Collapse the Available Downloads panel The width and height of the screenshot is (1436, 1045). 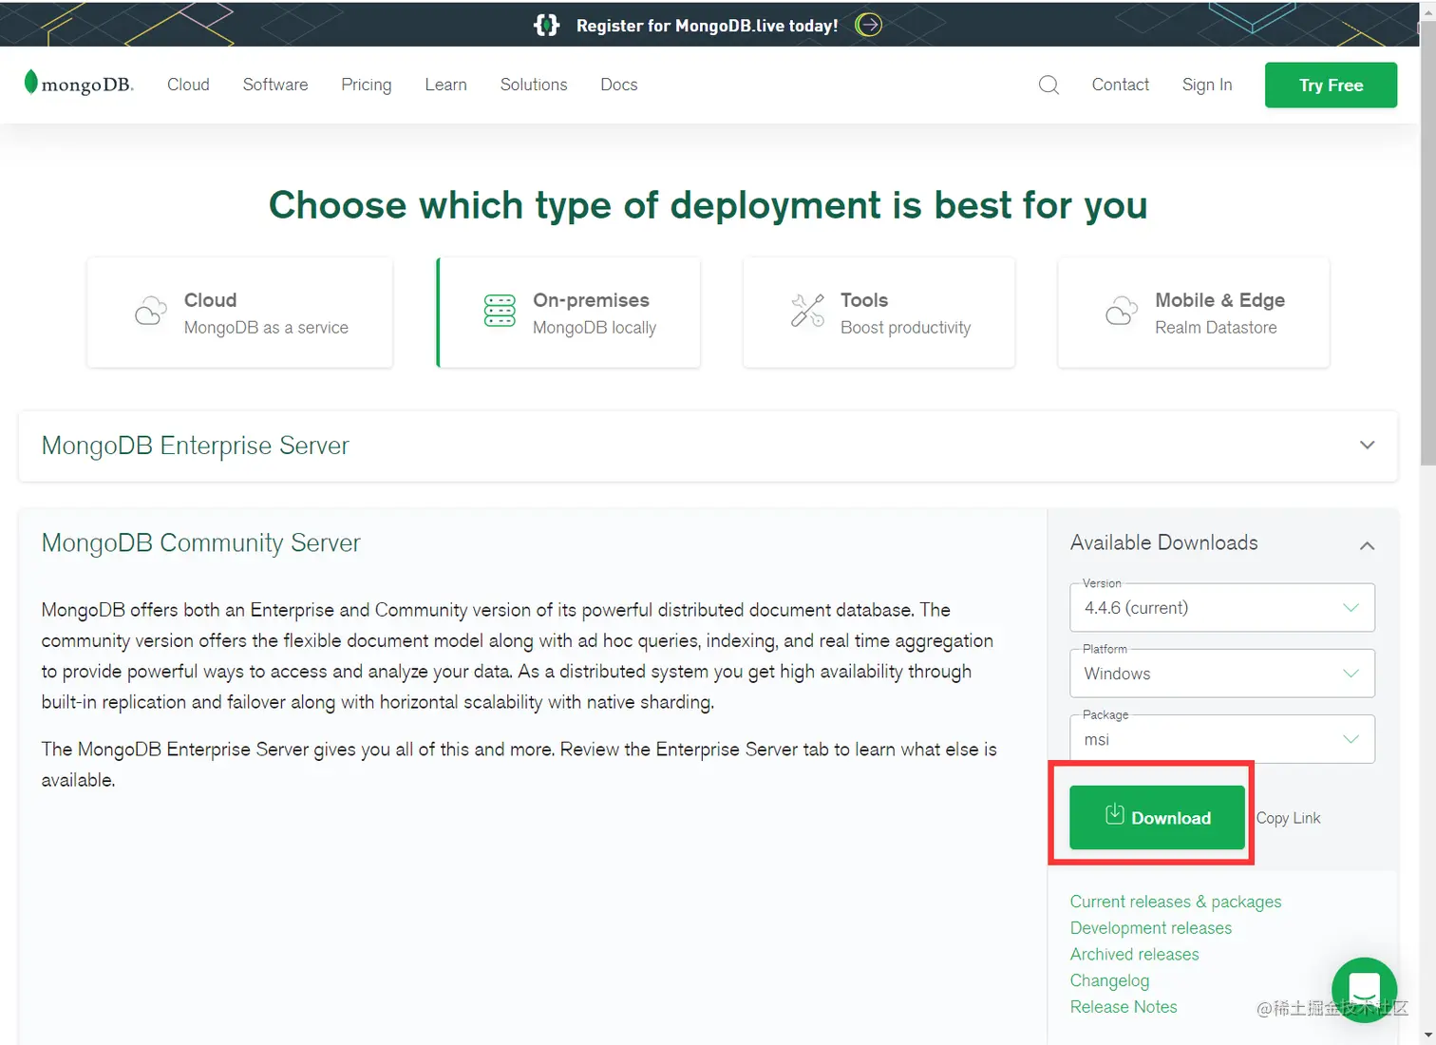pos(1367,545)
